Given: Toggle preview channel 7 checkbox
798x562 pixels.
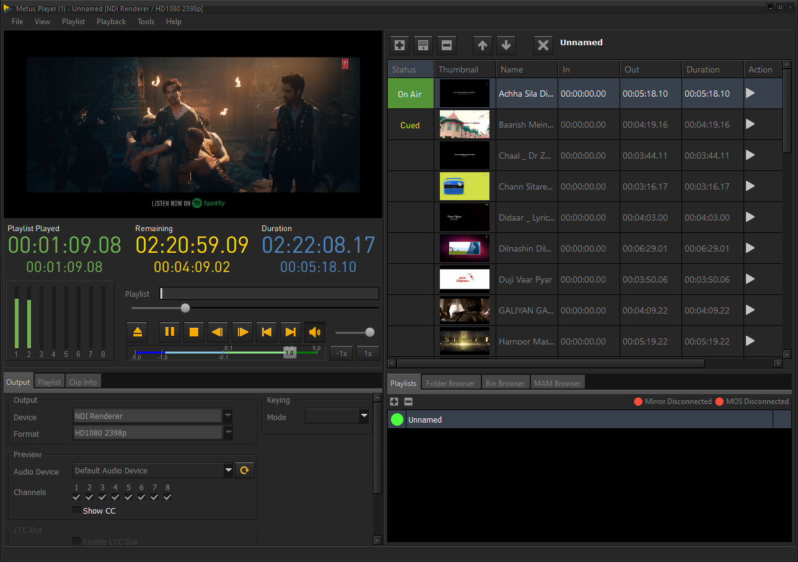Looking at the screenshot, I should coord(154,497).
